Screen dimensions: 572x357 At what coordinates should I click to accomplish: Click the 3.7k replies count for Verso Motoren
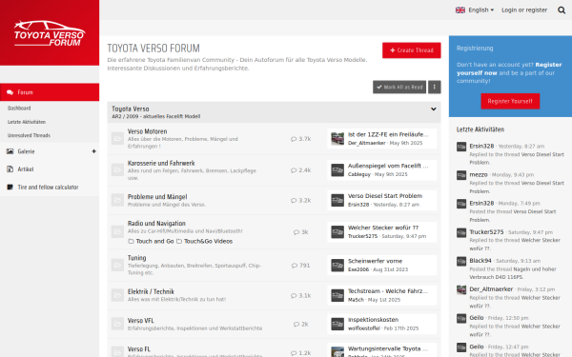pos(301,139)
